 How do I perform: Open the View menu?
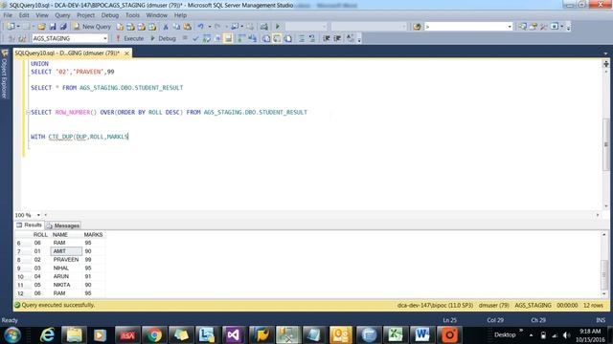pos(42,15)
